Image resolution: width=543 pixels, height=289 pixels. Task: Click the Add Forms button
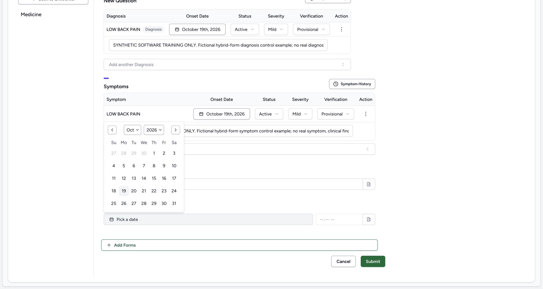pos(239,245)
